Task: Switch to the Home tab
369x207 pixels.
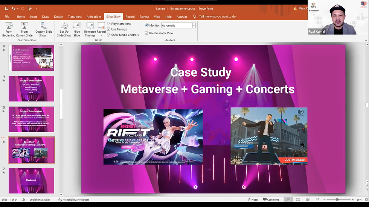Action: (x=21, y=17)
